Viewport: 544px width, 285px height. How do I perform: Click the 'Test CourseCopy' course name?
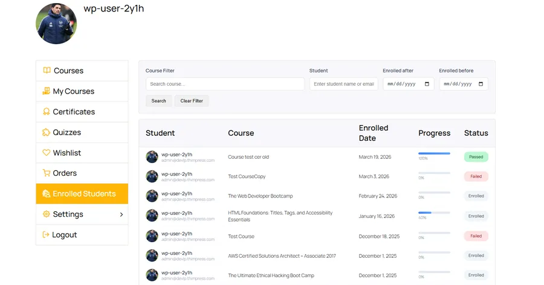tap(247, 176)
